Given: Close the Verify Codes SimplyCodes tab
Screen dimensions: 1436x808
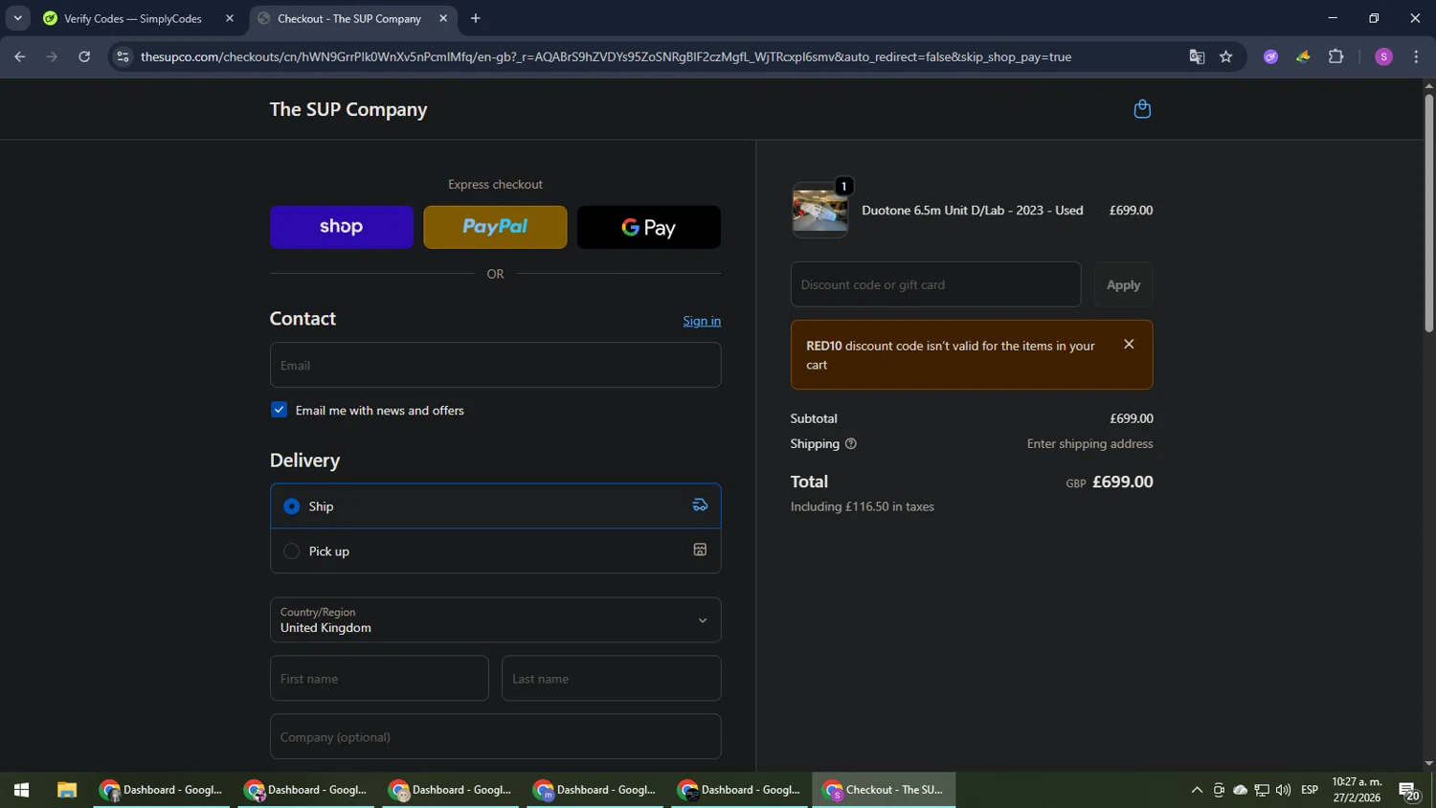Looking at the screenshot, I should pos(230,18).
